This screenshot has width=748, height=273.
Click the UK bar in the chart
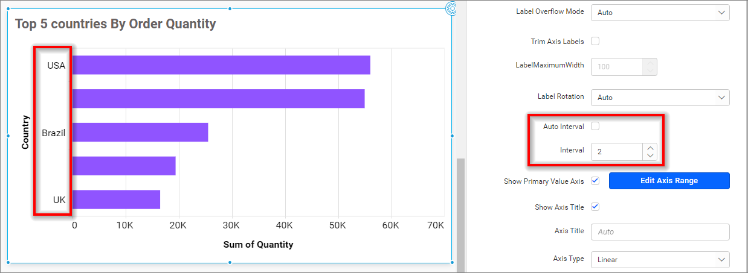(x=116, y=199)
